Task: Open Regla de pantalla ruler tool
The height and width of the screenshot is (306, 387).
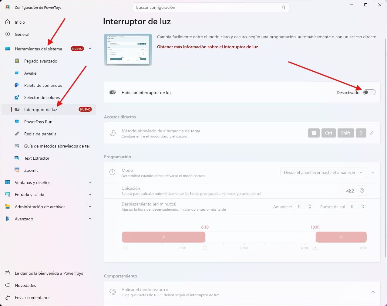Action: tap(49, 134)
